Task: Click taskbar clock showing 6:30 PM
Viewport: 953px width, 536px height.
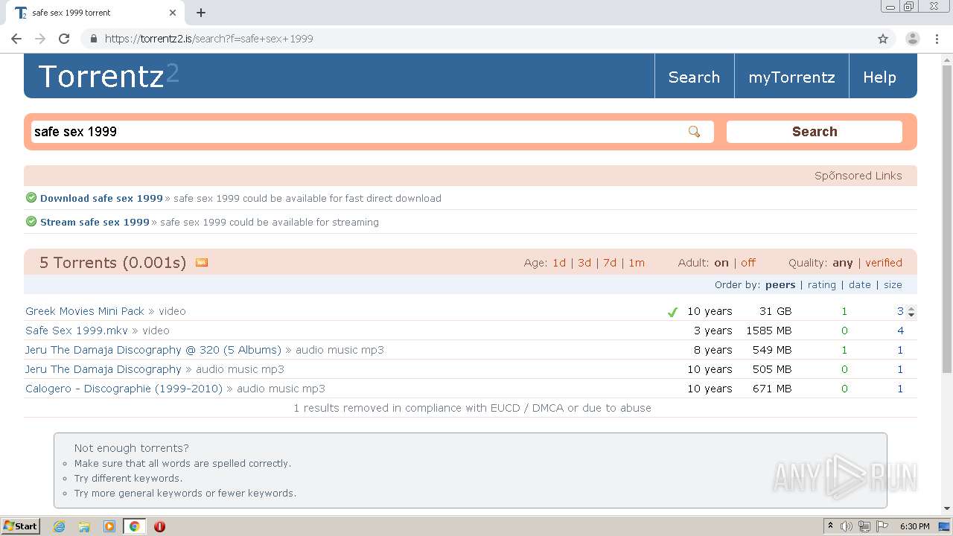Action: point(915,526)
